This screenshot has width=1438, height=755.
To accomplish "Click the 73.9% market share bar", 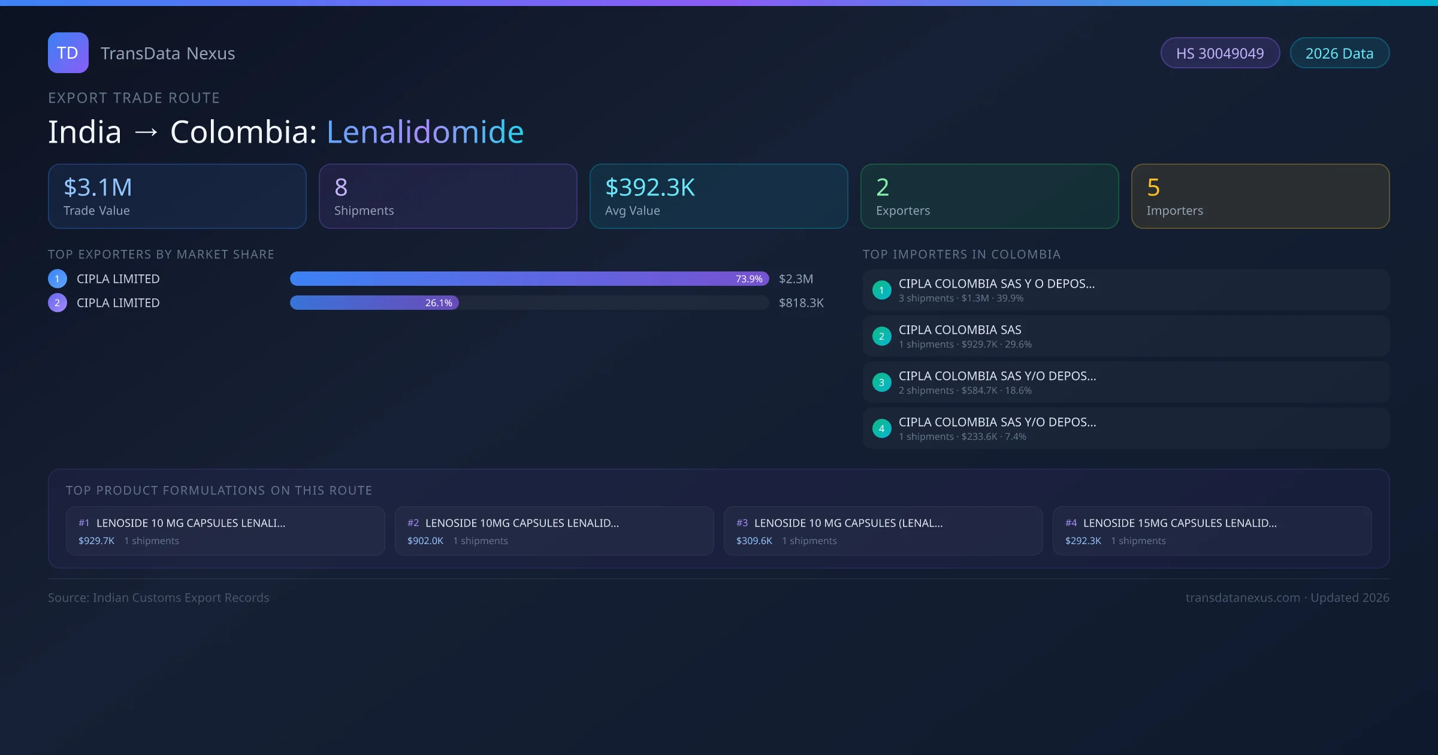I will pyautogui.click(x=528, y=279).
